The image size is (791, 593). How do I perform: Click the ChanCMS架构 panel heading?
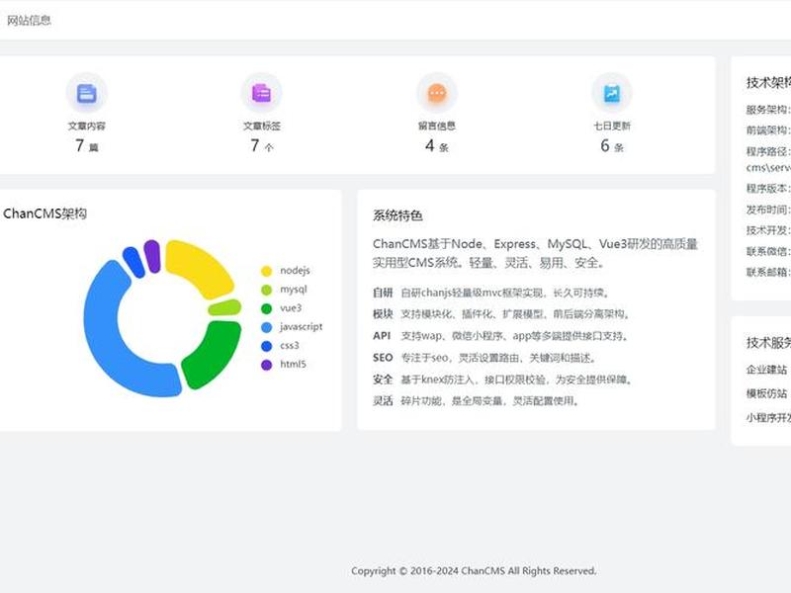click(44, 213)
